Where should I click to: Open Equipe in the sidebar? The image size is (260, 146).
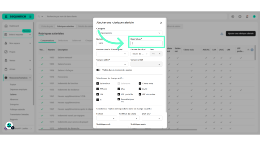click(x=13, y=85)
